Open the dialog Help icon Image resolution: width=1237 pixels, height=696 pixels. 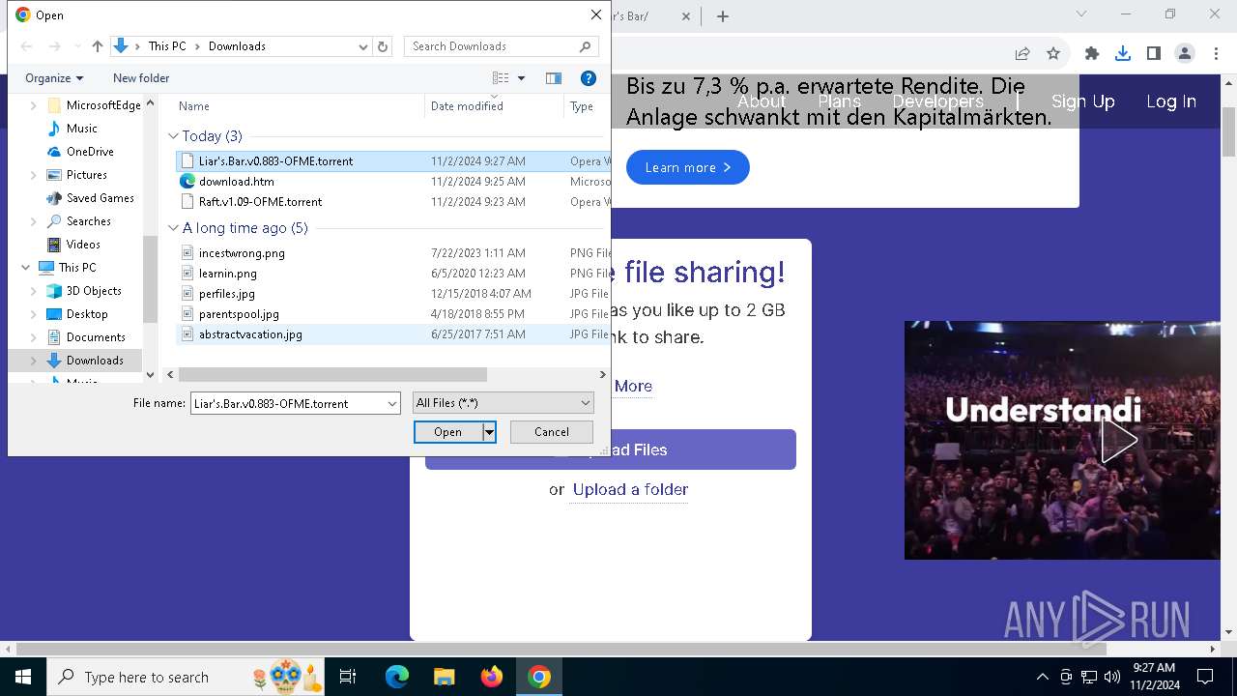[588, 78]
